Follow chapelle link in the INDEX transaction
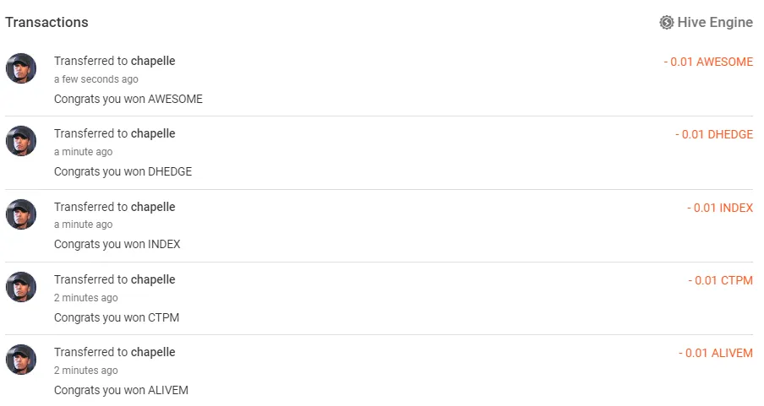 153,207
